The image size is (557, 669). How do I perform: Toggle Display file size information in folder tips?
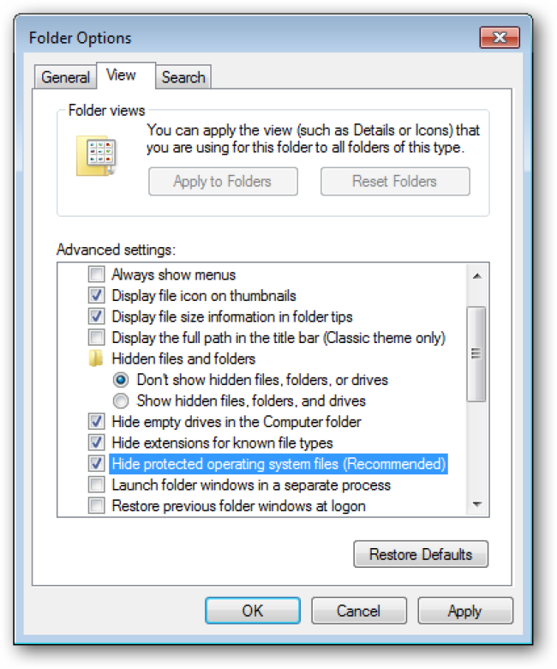(96, 316)
